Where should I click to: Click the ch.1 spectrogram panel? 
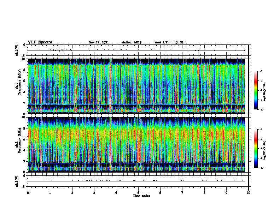point(136,86)
